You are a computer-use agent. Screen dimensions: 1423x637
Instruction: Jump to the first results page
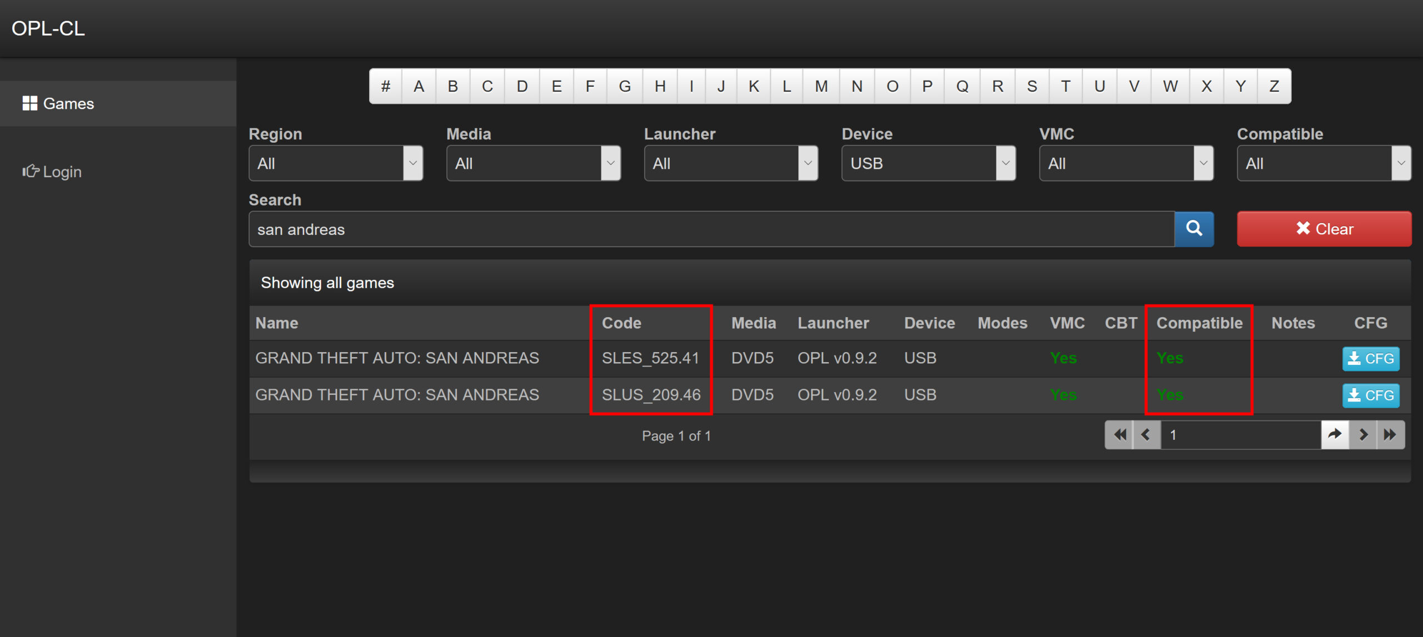[1120, 435]
